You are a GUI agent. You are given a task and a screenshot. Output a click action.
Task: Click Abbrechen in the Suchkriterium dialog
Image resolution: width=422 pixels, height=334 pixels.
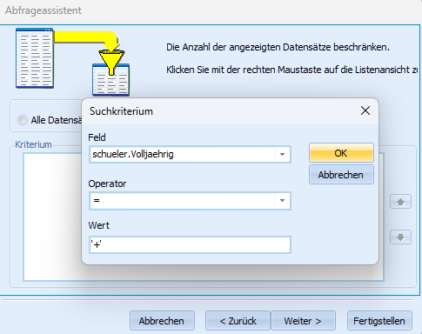click(x=341, y=175)
